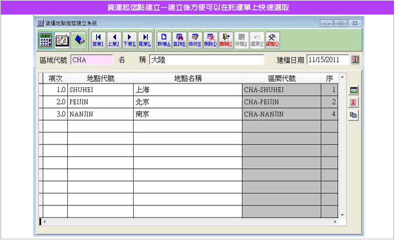The image size is (395, 241).
Task: Jump to last record (尾筆)
Action: click(x=145, y=40)
